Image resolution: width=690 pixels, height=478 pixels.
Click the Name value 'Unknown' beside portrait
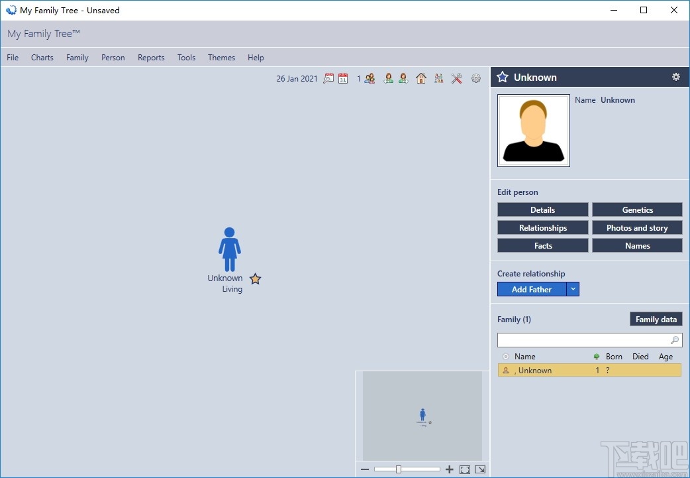click(x=617, y=100)
